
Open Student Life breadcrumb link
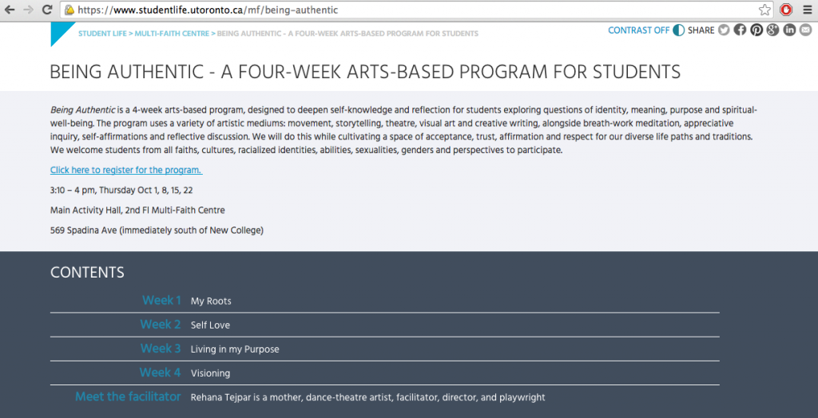point(102,34)
